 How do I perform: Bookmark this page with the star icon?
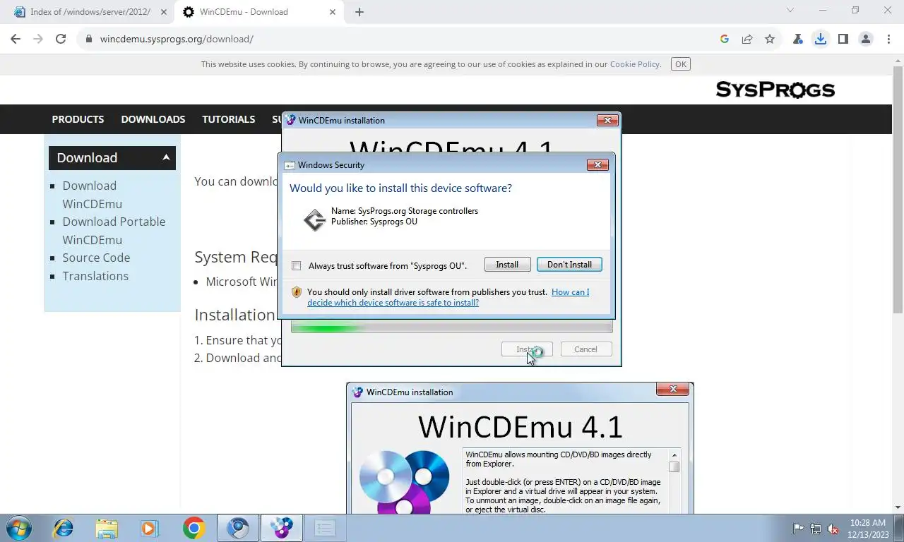[770, 40]
